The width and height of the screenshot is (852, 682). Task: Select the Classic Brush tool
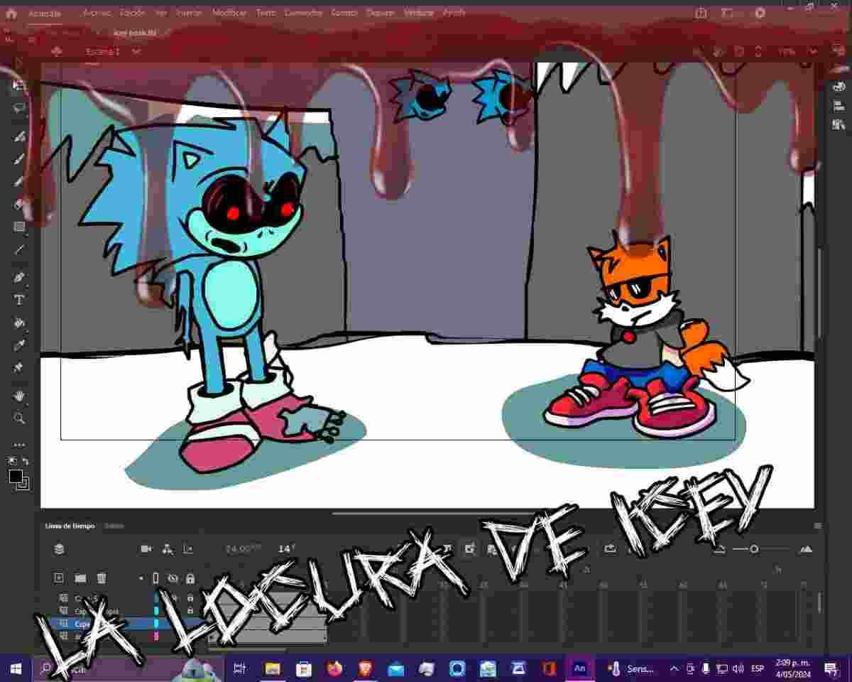point(19,158)
